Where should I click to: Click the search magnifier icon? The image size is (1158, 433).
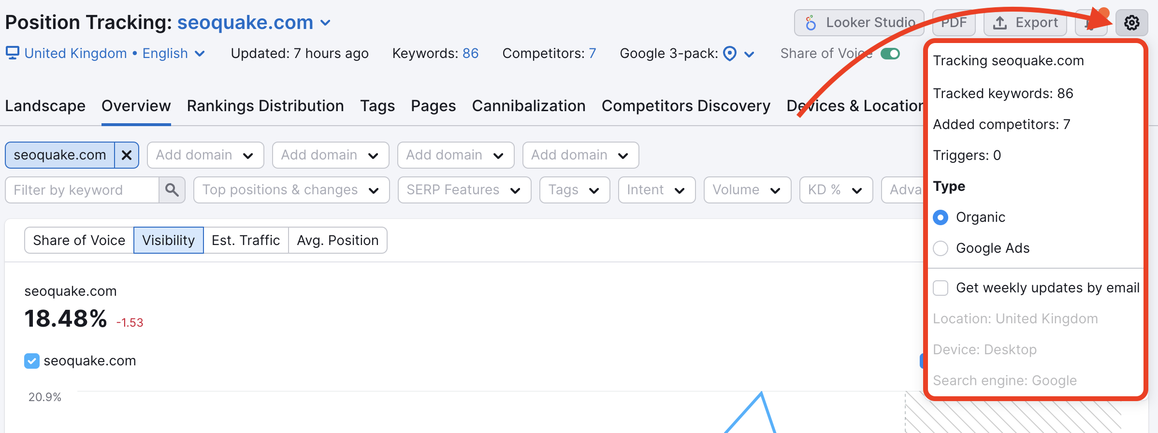pyautogui.click(x=172, y=190)
